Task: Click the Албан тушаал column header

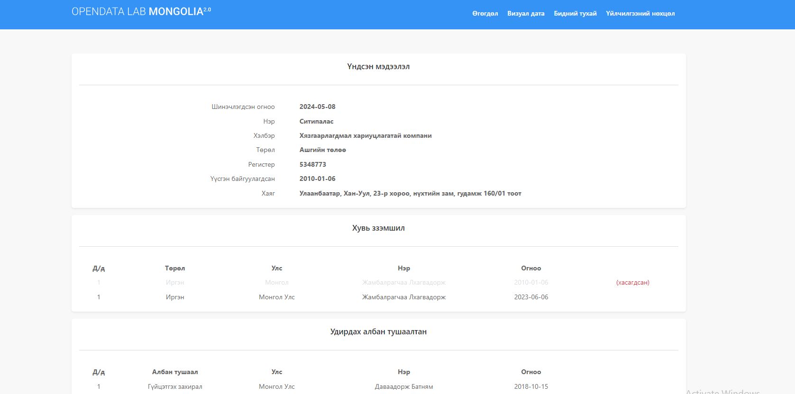Action: point(175,372)
